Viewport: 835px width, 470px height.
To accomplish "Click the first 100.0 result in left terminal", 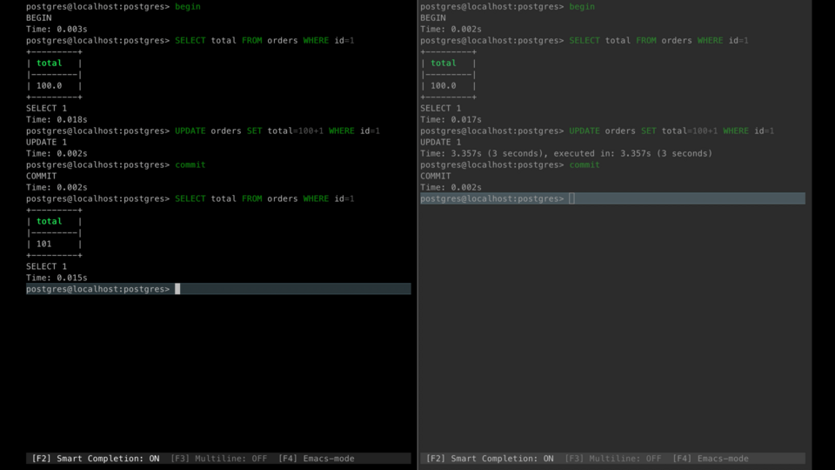I will tap(49, 85).
